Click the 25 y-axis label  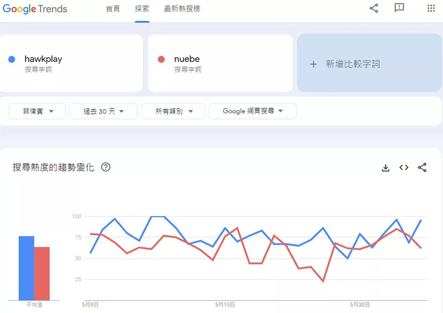click(x=78, y=279)
